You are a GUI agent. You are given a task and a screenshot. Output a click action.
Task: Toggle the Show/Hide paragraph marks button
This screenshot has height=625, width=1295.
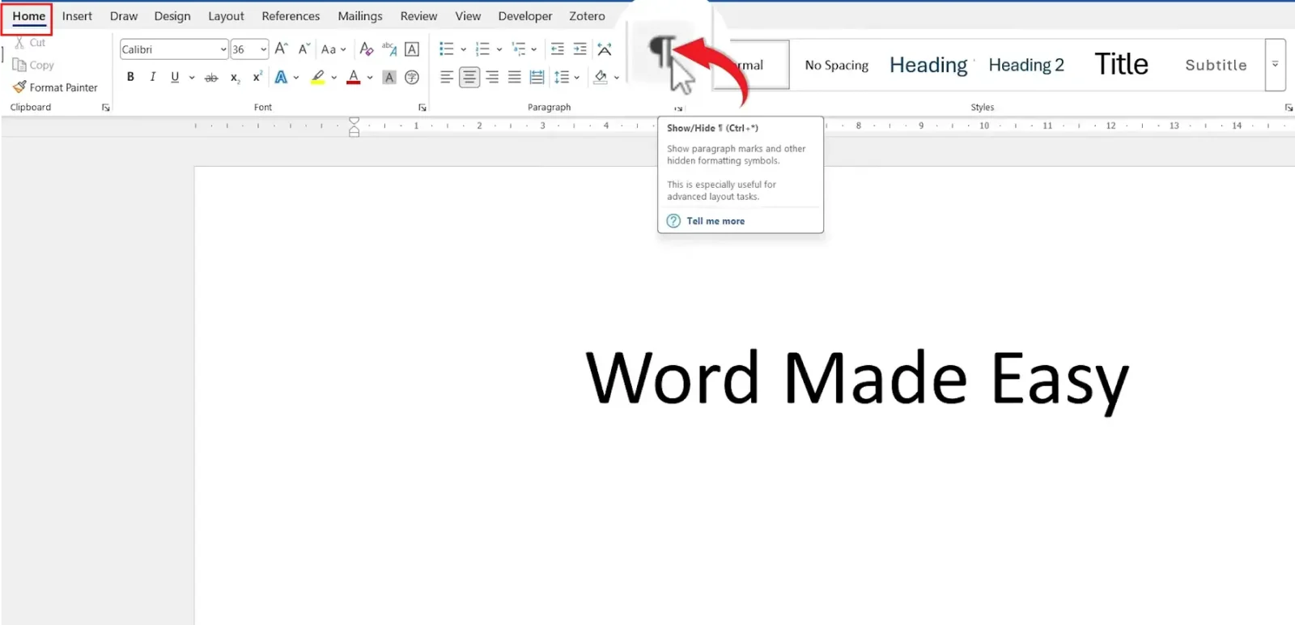point(662,53)
